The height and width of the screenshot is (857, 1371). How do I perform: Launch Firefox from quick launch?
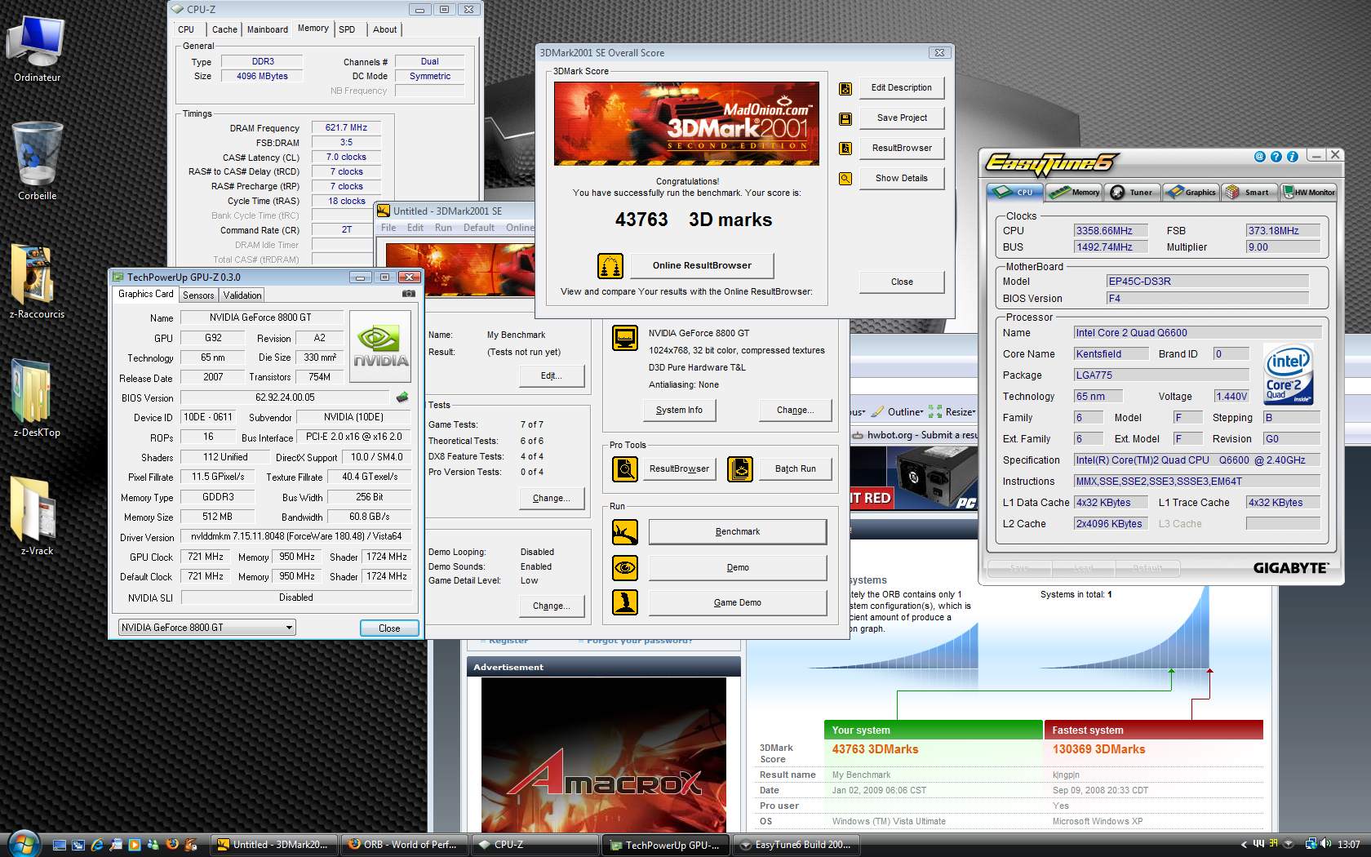[172, 845]
